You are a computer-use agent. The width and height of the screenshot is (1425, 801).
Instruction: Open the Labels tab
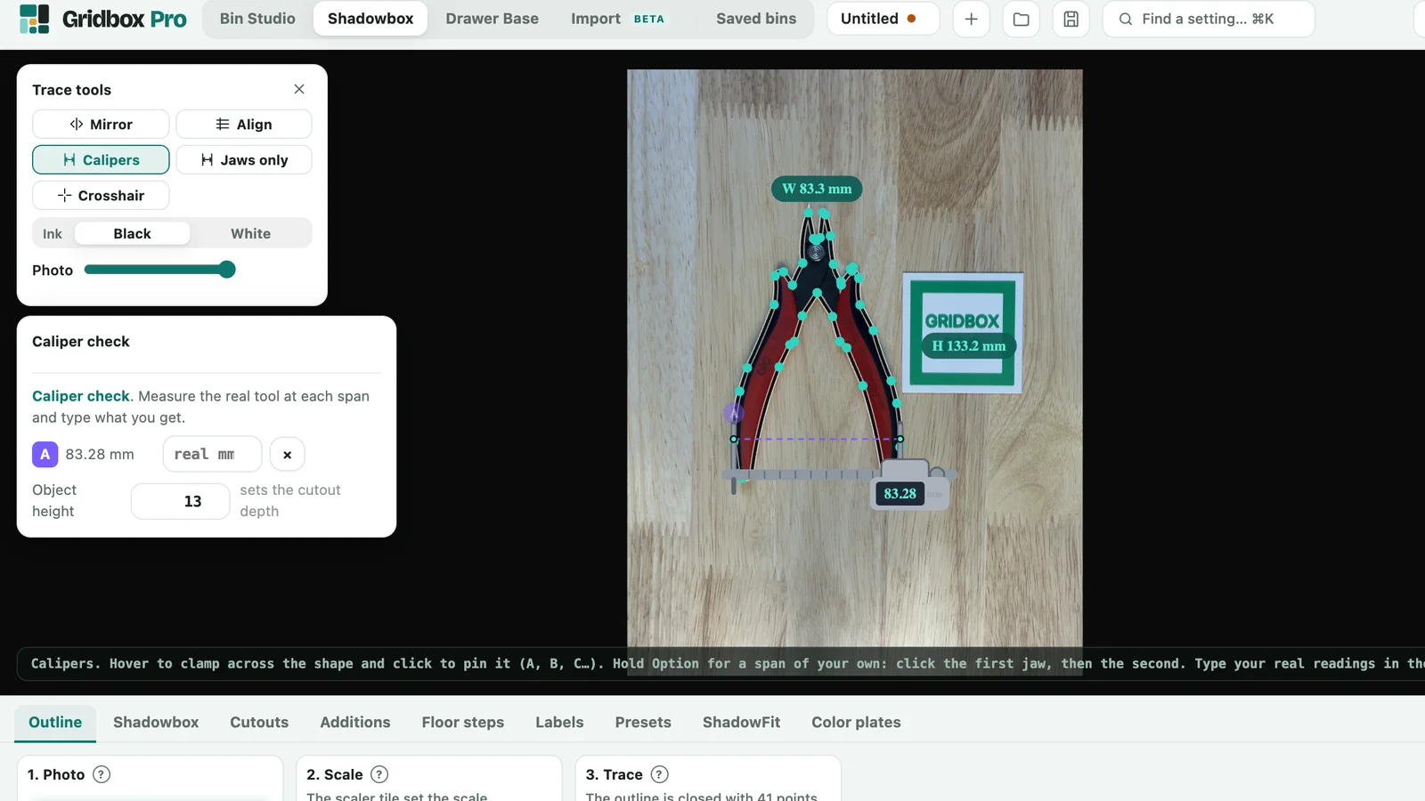click(559, 722)
